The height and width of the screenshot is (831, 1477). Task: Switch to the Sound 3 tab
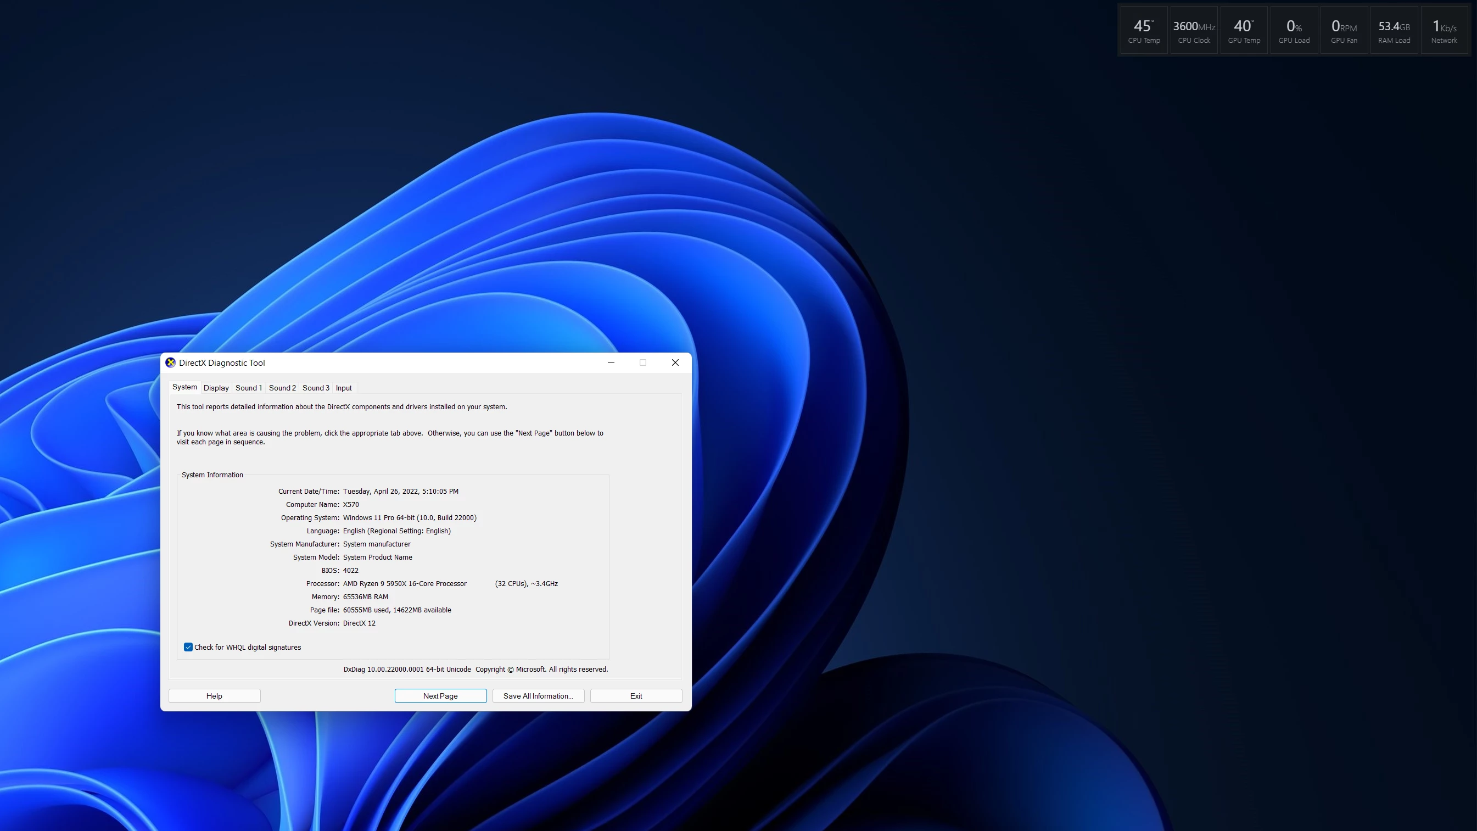click(x=315, y=388)
